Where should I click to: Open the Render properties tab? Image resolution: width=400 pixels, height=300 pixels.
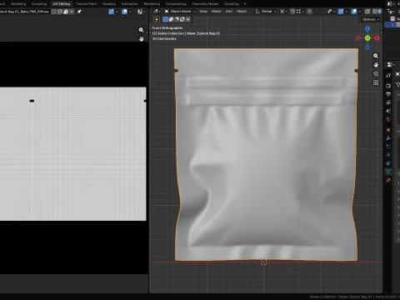click(388, 86)
